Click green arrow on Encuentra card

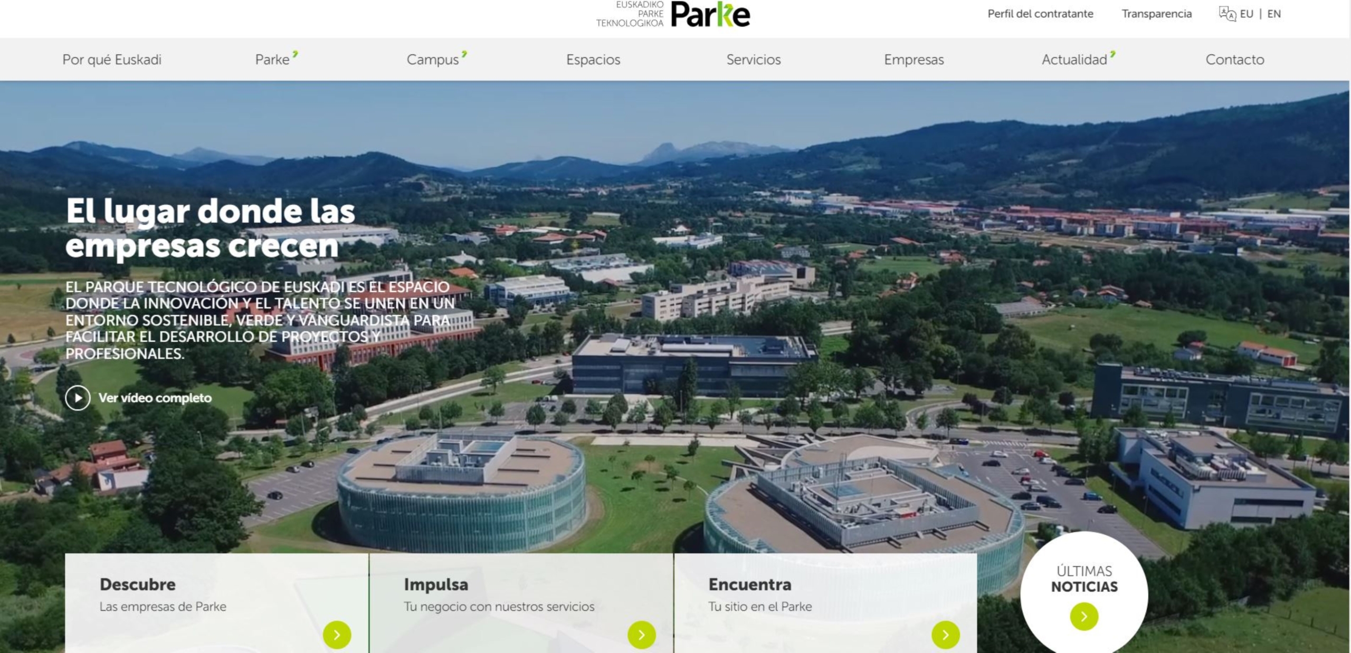pos(945,635)
